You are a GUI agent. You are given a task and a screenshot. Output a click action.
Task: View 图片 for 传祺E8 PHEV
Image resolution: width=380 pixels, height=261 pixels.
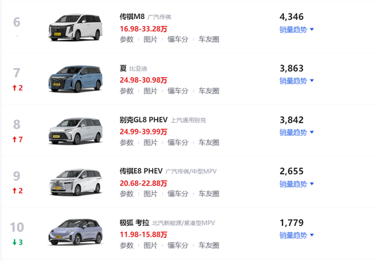pos(150,194)
